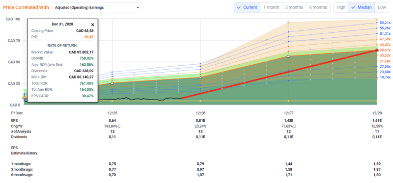Click the 59,21x multiple label
393x183 pixels.
tap(385, 23)
